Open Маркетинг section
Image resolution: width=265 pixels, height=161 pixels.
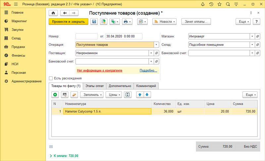19,21
